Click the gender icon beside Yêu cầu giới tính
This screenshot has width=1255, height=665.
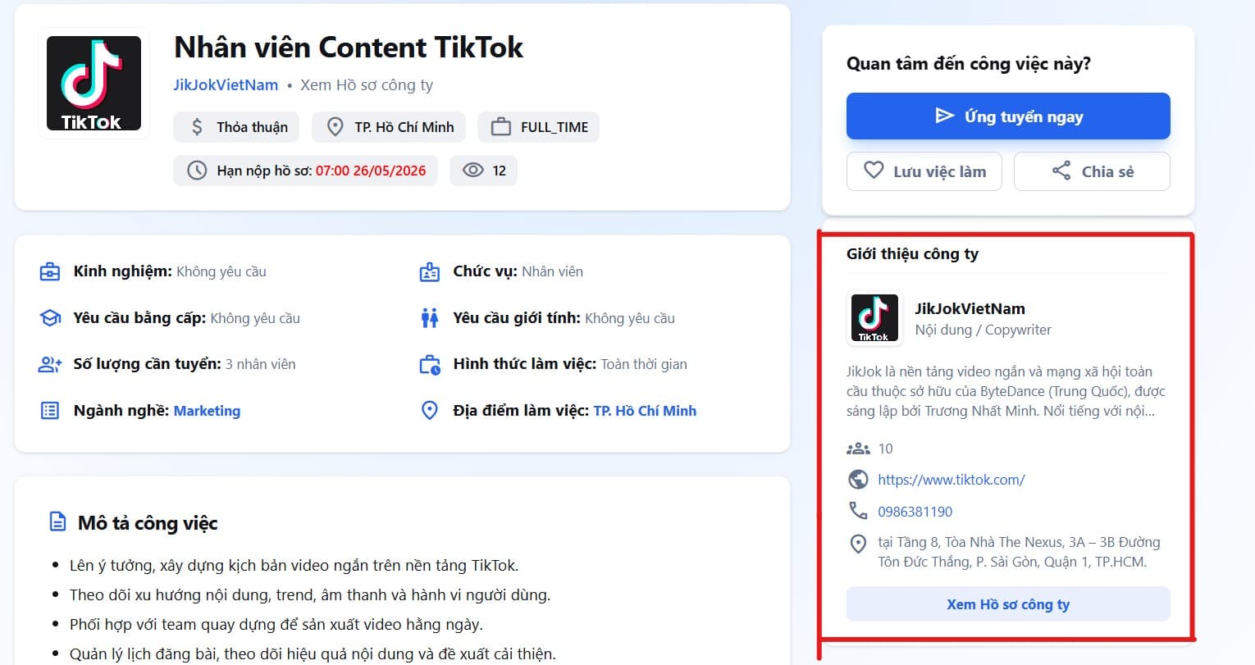click(x=430, y=318)
